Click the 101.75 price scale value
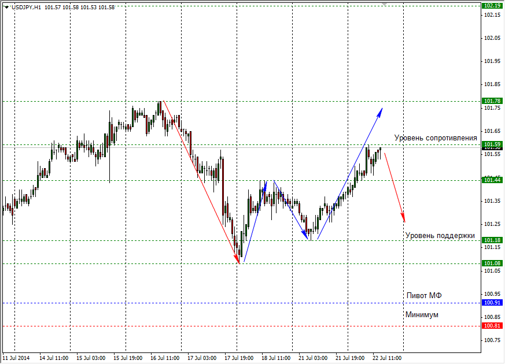Viewport: 505px width, 364px height. click(492, 108)
